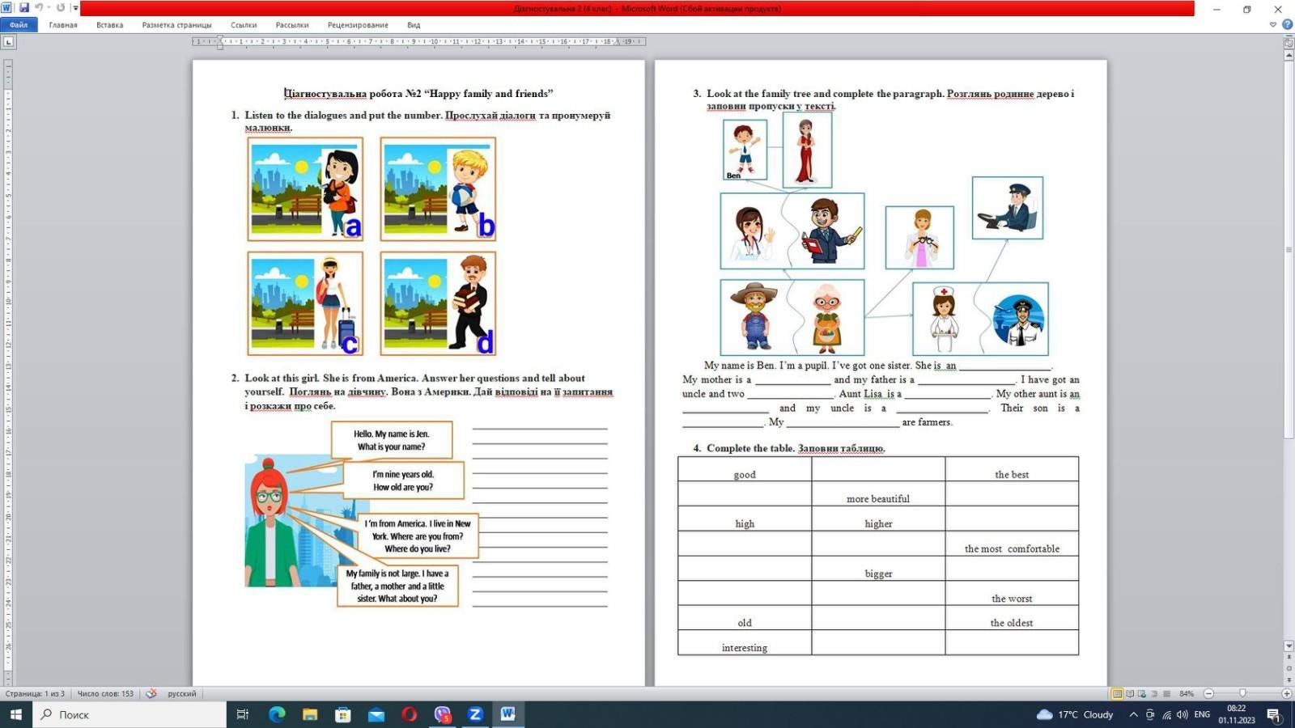
Task: Select Web Layout view button
Action: pyautogui.click(x=1142, y=694)
